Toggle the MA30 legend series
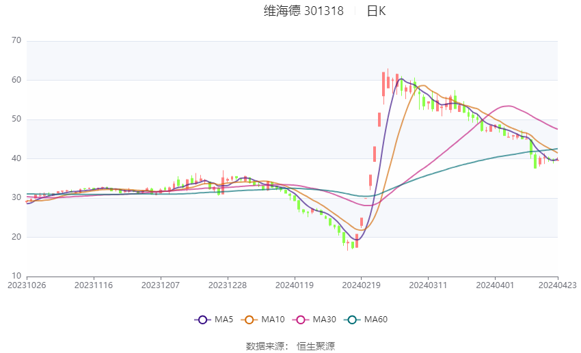Image resolution: width=581 pixels, height=353 pixels. [x=314, y=320]
